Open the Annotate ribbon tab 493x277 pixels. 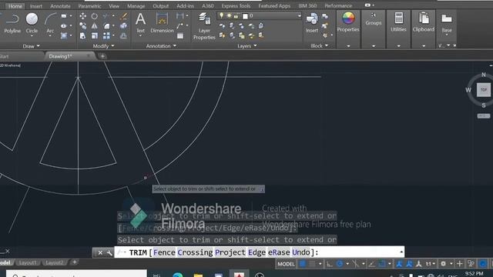point(60,6)
